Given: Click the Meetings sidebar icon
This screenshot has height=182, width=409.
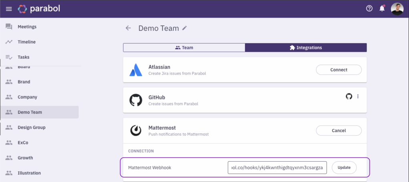Looking at the screenshot, I should coord(9,26).
